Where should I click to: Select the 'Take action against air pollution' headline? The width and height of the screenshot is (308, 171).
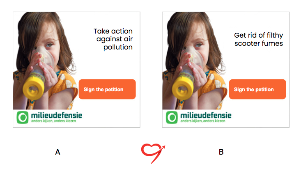pyautogui.click(x=113, y=39)
